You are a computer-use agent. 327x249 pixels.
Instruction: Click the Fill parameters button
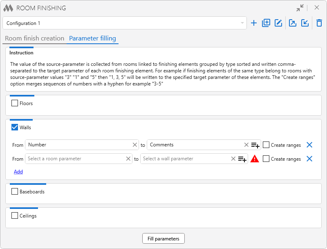coord(163,239)
